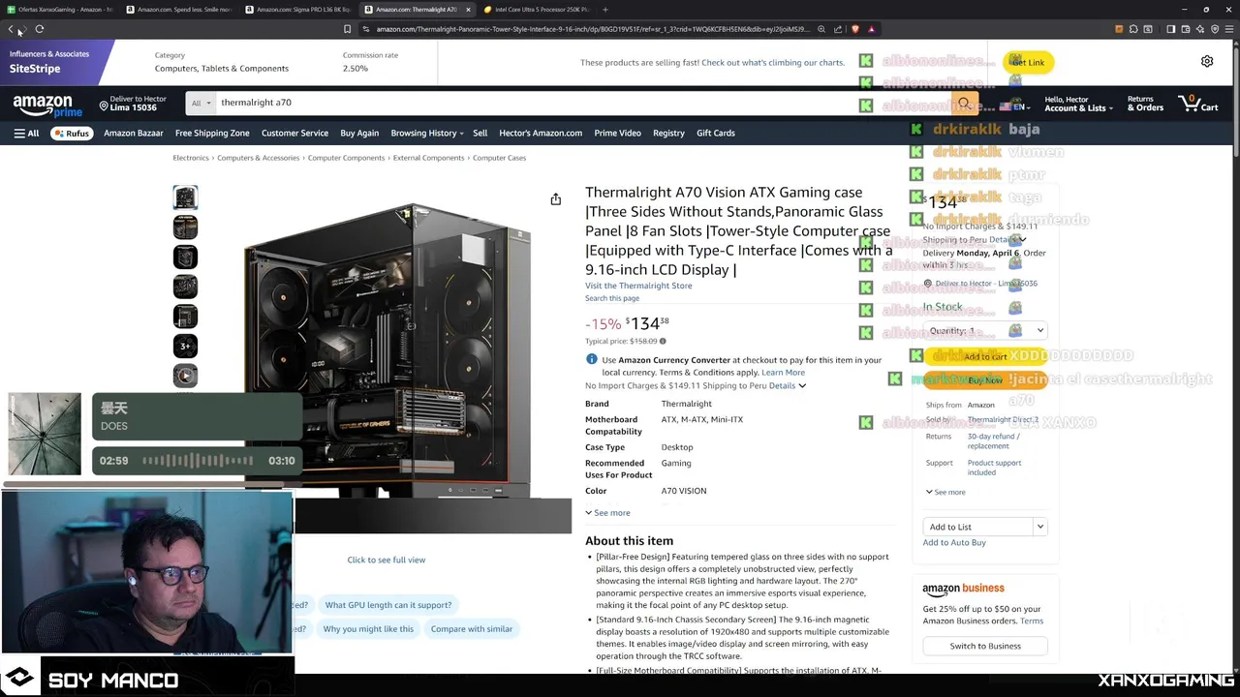Focus the Amazon search field
The height and width of the screenshot is (697, 1240).
[x=581, y=103]
